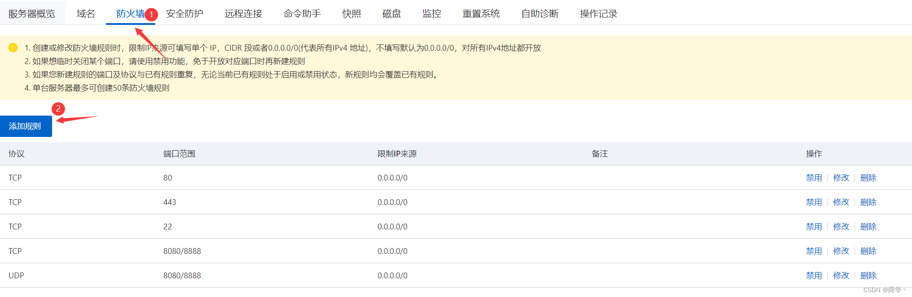Image resolution: width=912 pixels, height=297 pixels.
Task: Click the 备注 column header
Action: 600,154
